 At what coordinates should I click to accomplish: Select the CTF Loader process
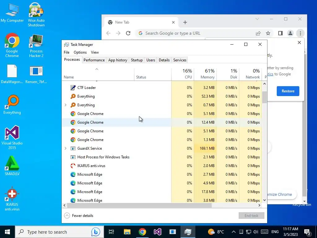(162, 88)
